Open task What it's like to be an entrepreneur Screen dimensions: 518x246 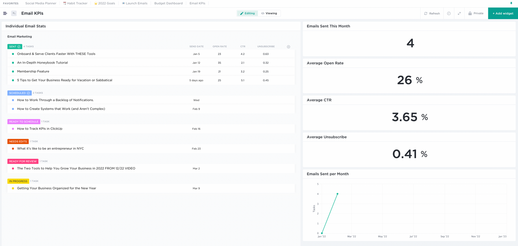coord(51,149)
